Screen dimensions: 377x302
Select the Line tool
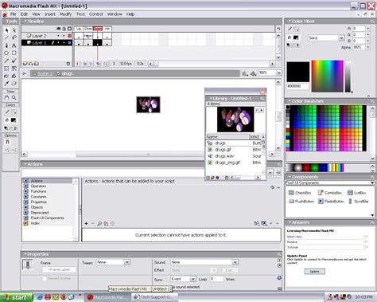(6, 37)
